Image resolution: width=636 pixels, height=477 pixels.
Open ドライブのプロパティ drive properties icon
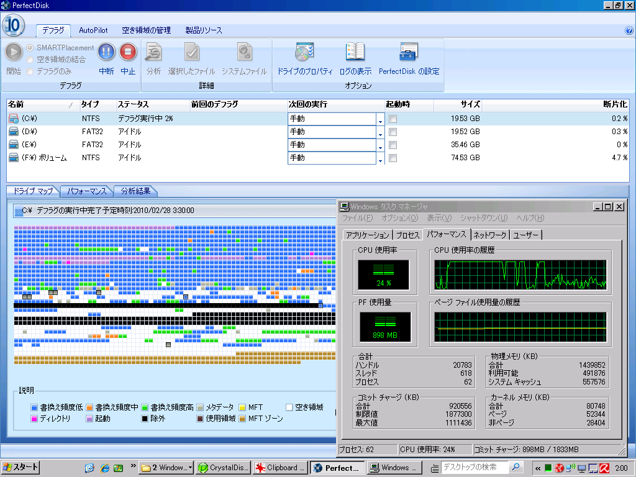pyautogui.click(x=305, y=52)
